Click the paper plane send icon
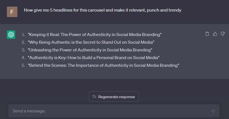The image size is (229, 119). 212,111
